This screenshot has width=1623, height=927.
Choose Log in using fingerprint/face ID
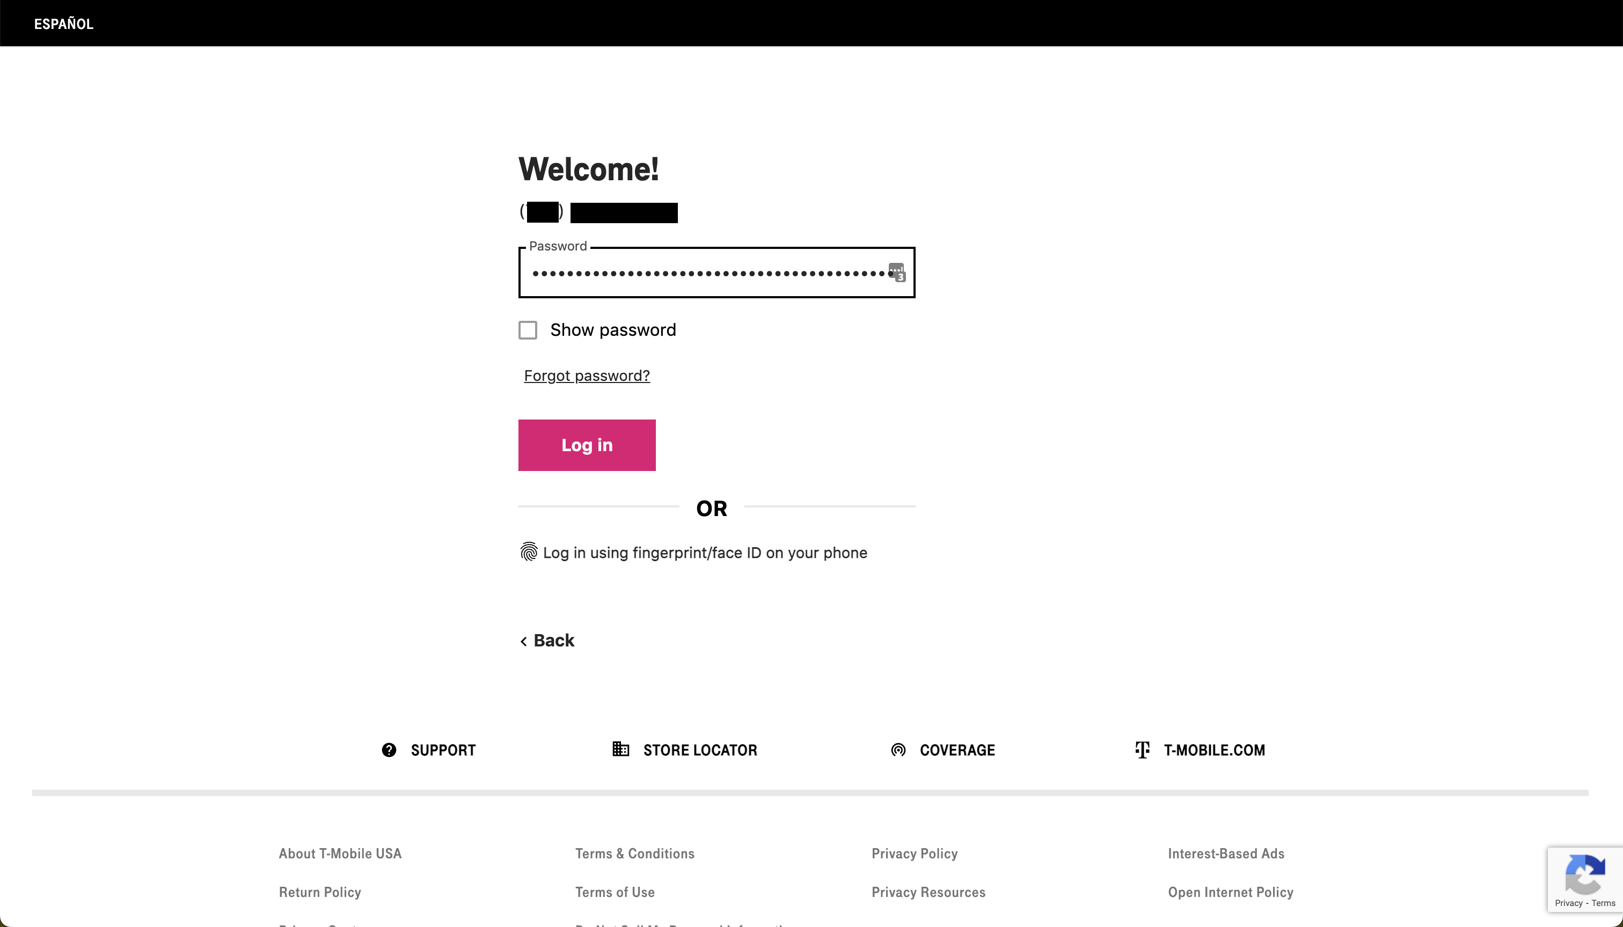(x=705, y=553)
